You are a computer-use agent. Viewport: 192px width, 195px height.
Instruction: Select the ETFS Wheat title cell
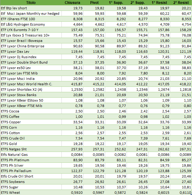click(31, 193)
